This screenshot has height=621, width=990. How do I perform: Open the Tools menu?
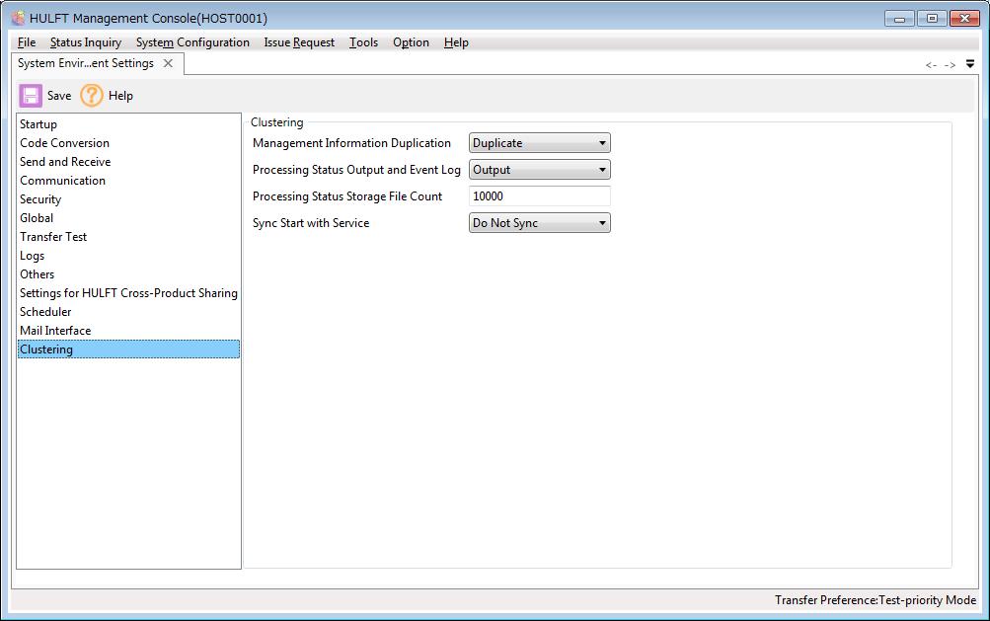(x=363, y=42)
